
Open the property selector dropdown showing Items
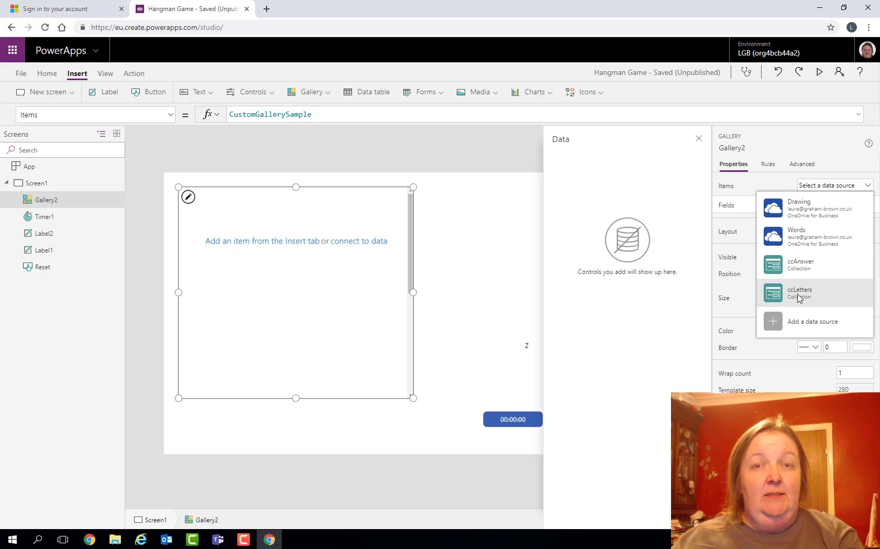click(95, 115)
